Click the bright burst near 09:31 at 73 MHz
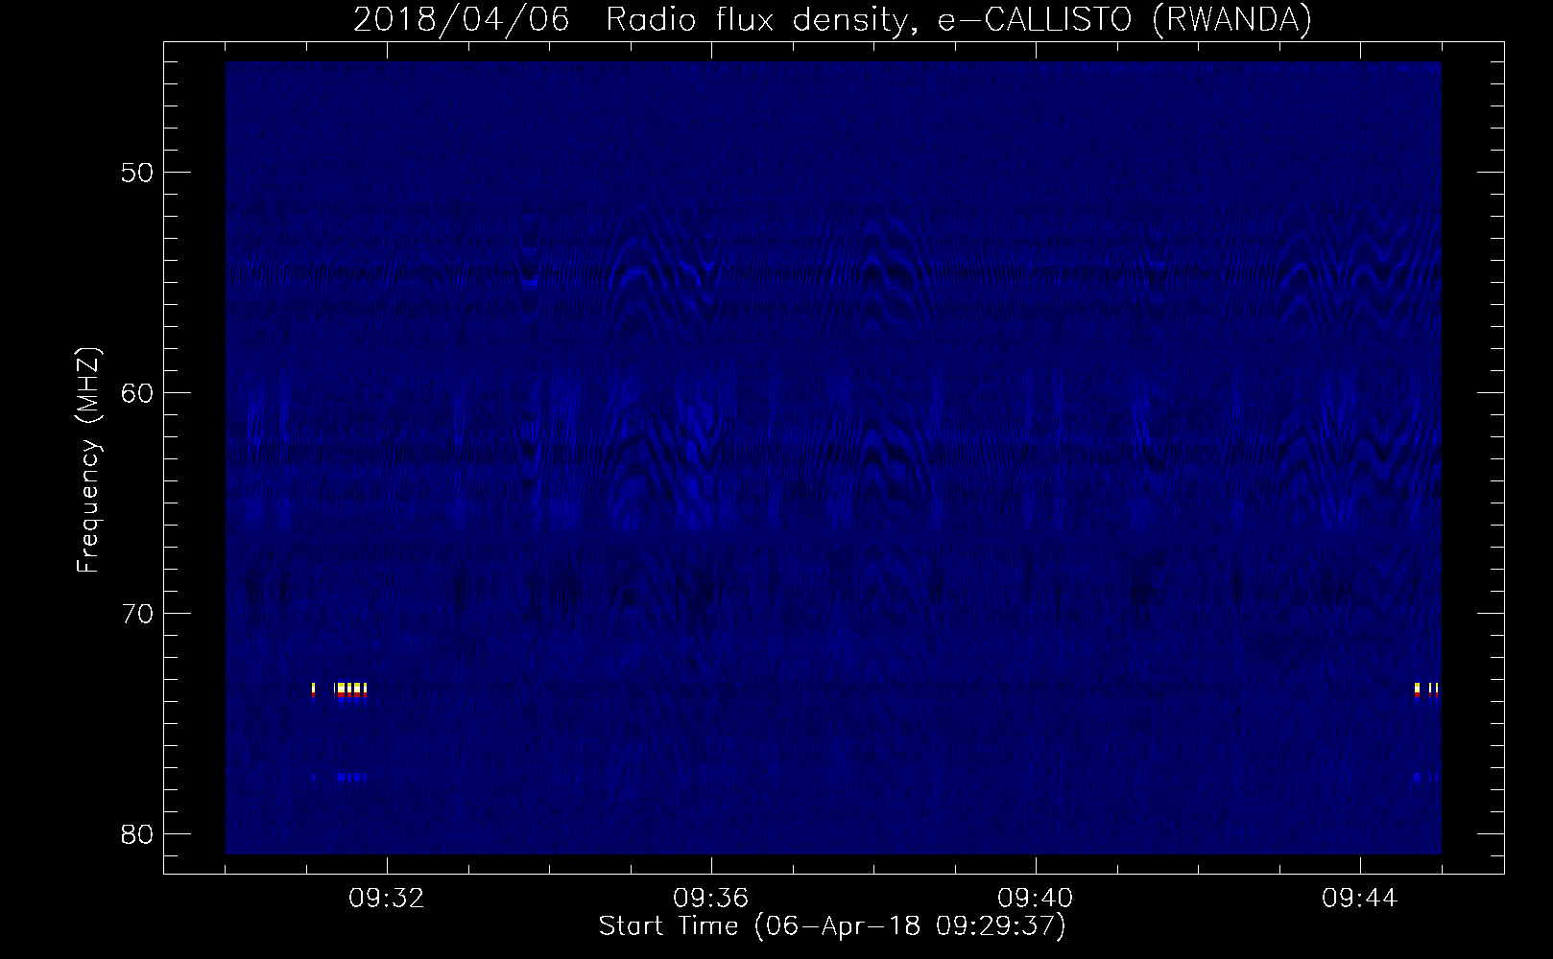This screenshot has height=959, width=1553. (x=340, y=691)
